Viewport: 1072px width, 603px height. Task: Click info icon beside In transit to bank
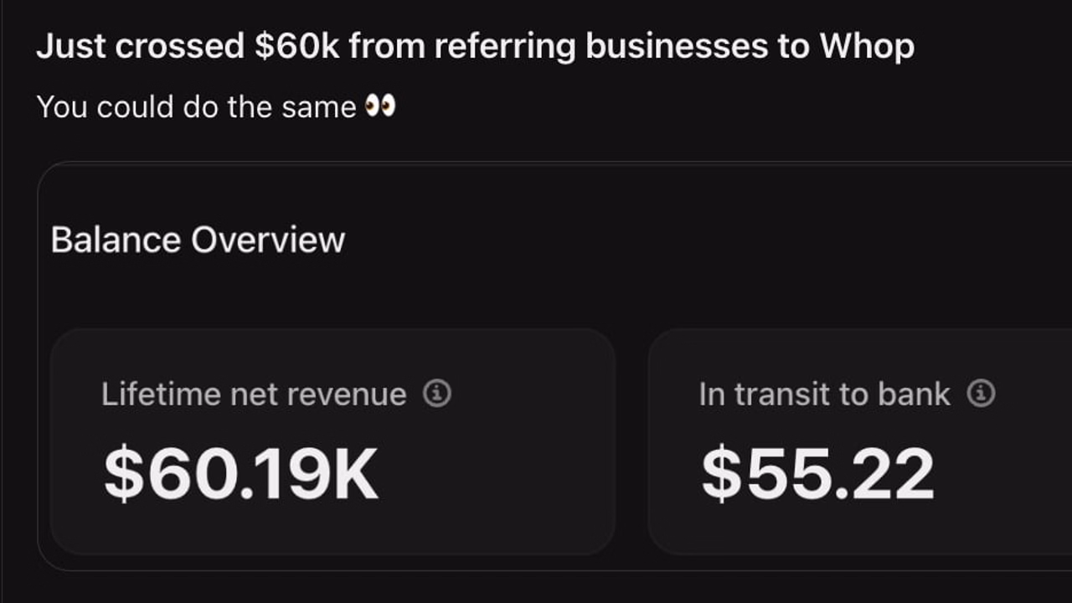click(x=981, y=393)
